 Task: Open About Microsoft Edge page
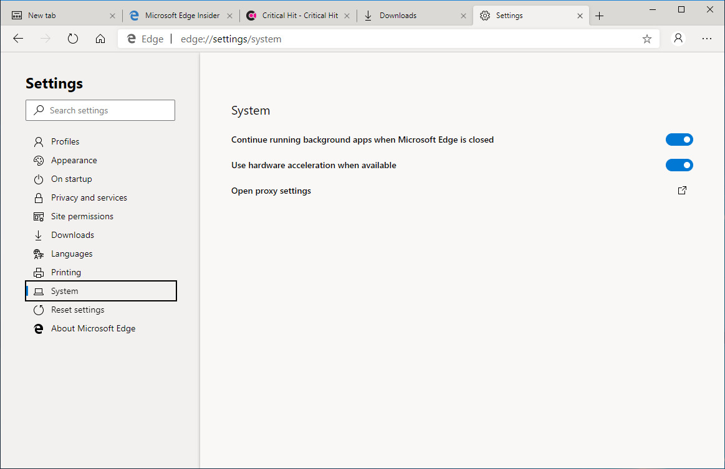[93, 328]
